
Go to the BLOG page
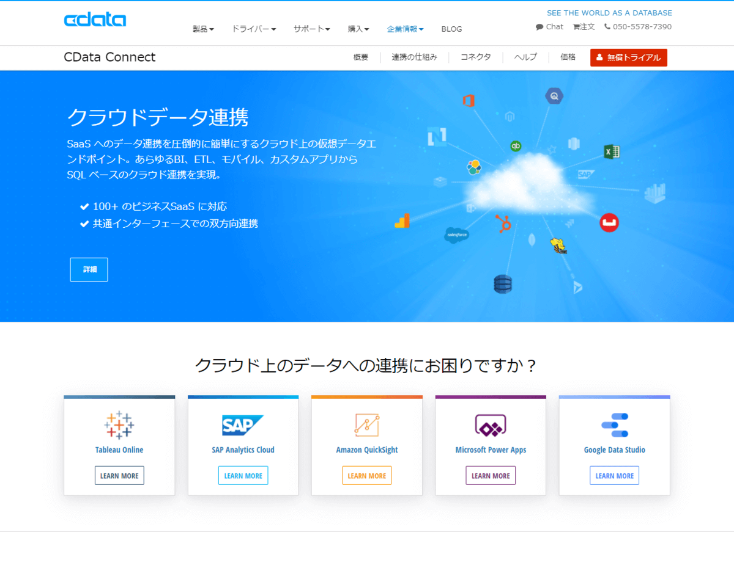click(451, 29)
